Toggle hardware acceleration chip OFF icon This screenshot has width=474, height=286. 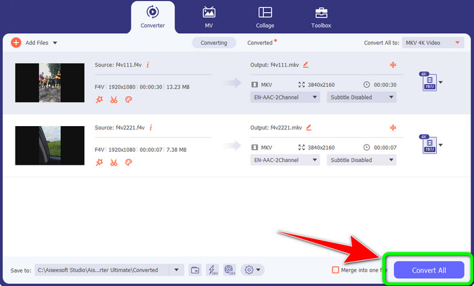[230, 270]
